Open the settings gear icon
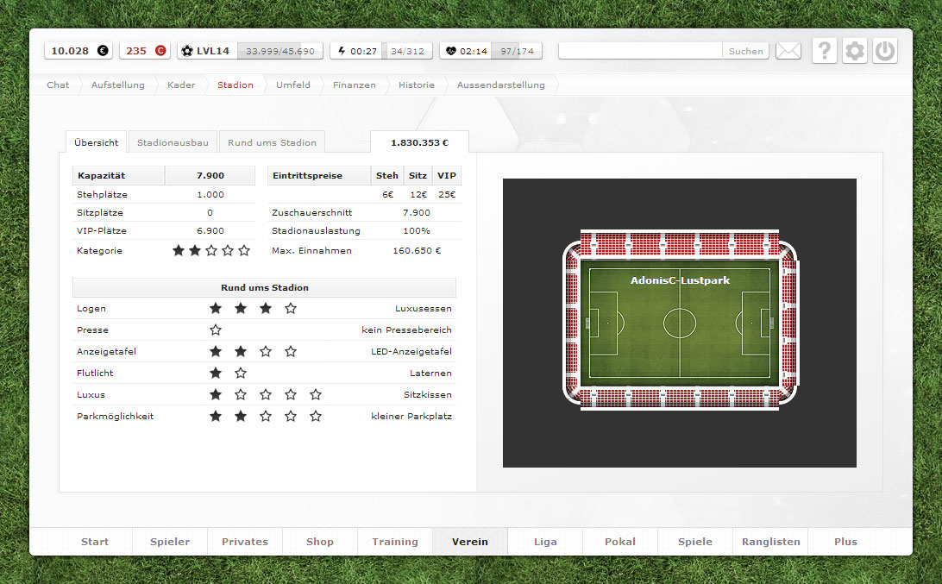The height and width of the screenshot is (584, 942). point(854,51)
